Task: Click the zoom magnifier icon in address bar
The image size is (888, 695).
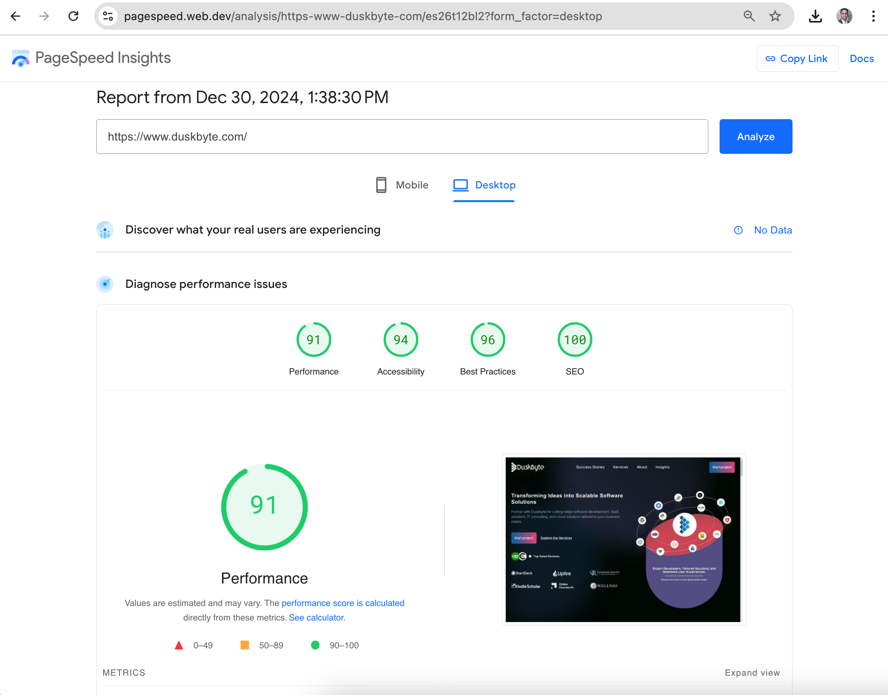Action: [x=749, y=16]
